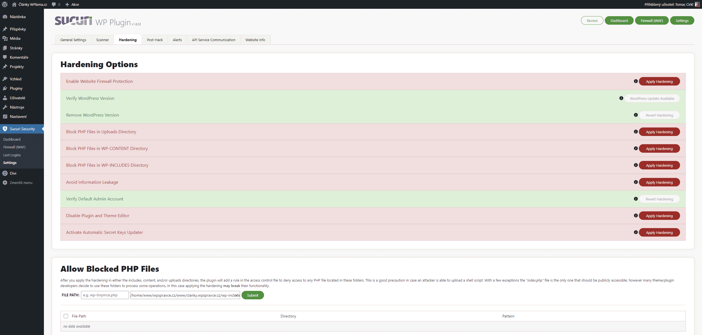The height and width of the screenshot is (335, 702).
Task: Click the Nastavení settings icon in sidebar
Action: click(5, 117)
